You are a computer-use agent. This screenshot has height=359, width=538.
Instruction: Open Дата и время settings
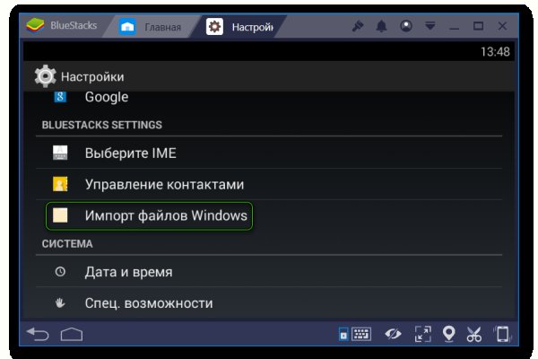coord(128,272)
